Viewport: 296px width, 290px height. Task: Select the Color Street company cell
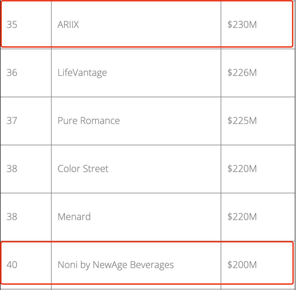point(83,169)
